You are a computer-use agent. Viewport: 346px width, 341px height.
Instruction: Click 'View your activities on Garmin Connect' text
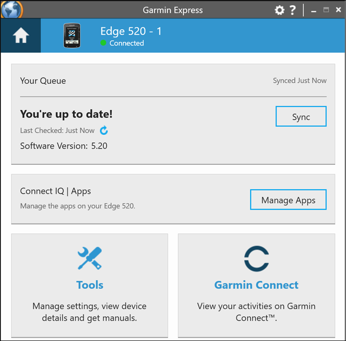[256, 312]
